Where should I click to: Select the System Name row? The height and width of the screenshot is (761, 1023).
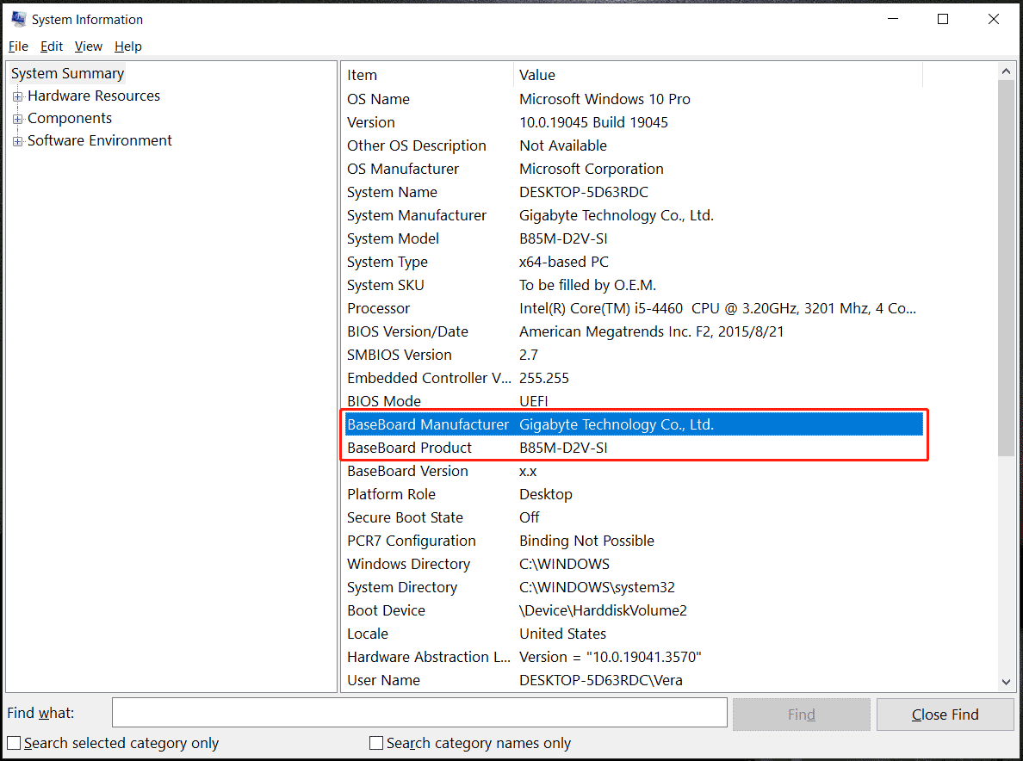(634, 192)
